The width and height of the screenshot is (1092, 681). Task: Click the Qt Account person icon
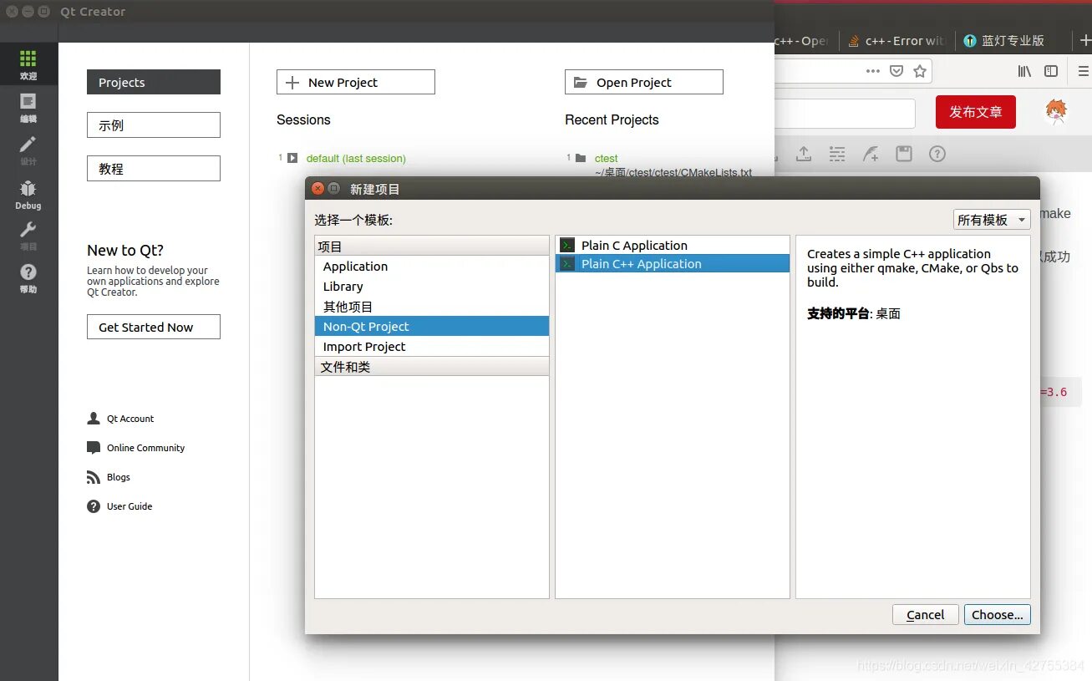coord(94,419)
